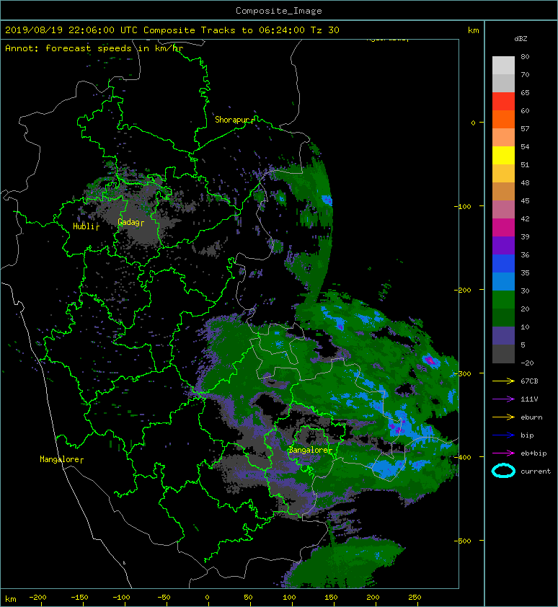
Task: Click the 'current' legend label
Action: [x=536, y=471]
